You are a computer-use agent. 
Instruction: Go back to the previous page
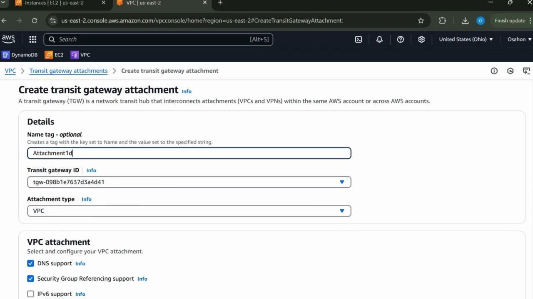(x=4, y=20)
